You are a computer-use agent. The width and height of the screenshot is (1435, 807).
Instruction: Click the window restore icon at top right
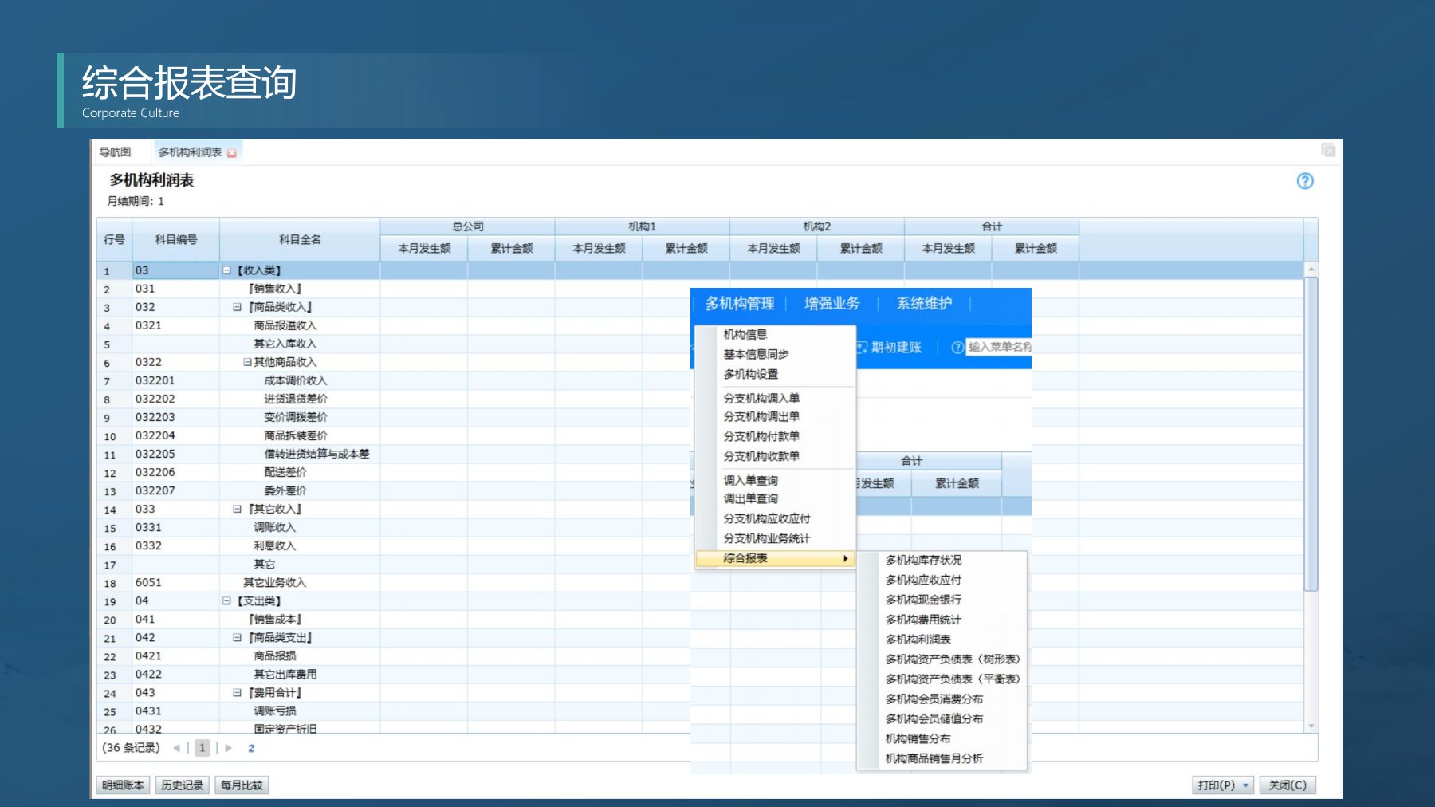[x=1328, y=151]
